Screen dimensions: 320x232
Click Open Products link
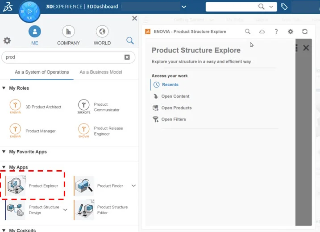[x=176, y=108]
